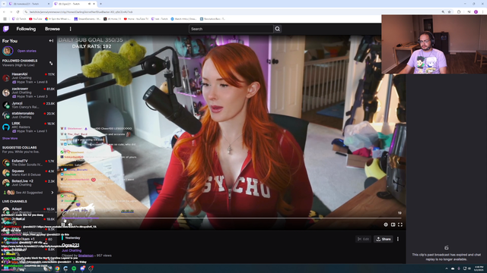
Task: Seek on the clip progress bar
Action: point(231,218)
